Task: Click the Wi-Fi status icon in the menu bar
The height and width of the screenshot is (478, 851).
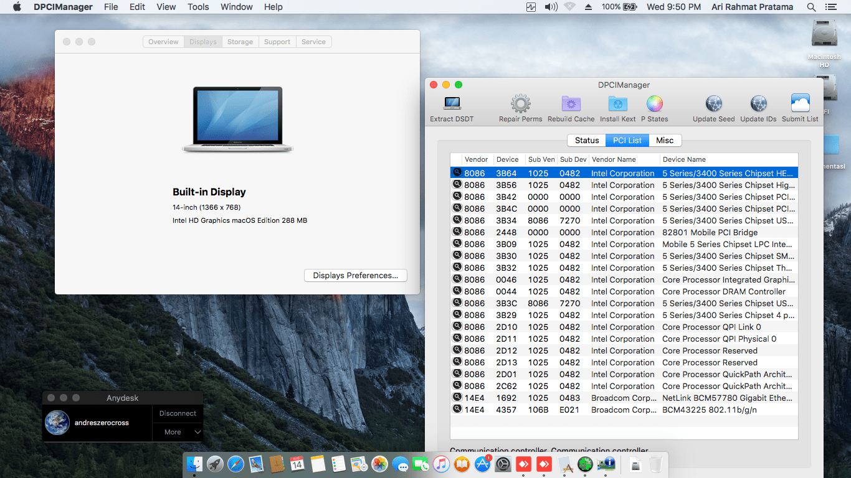Action: click(x=569, y=7)
